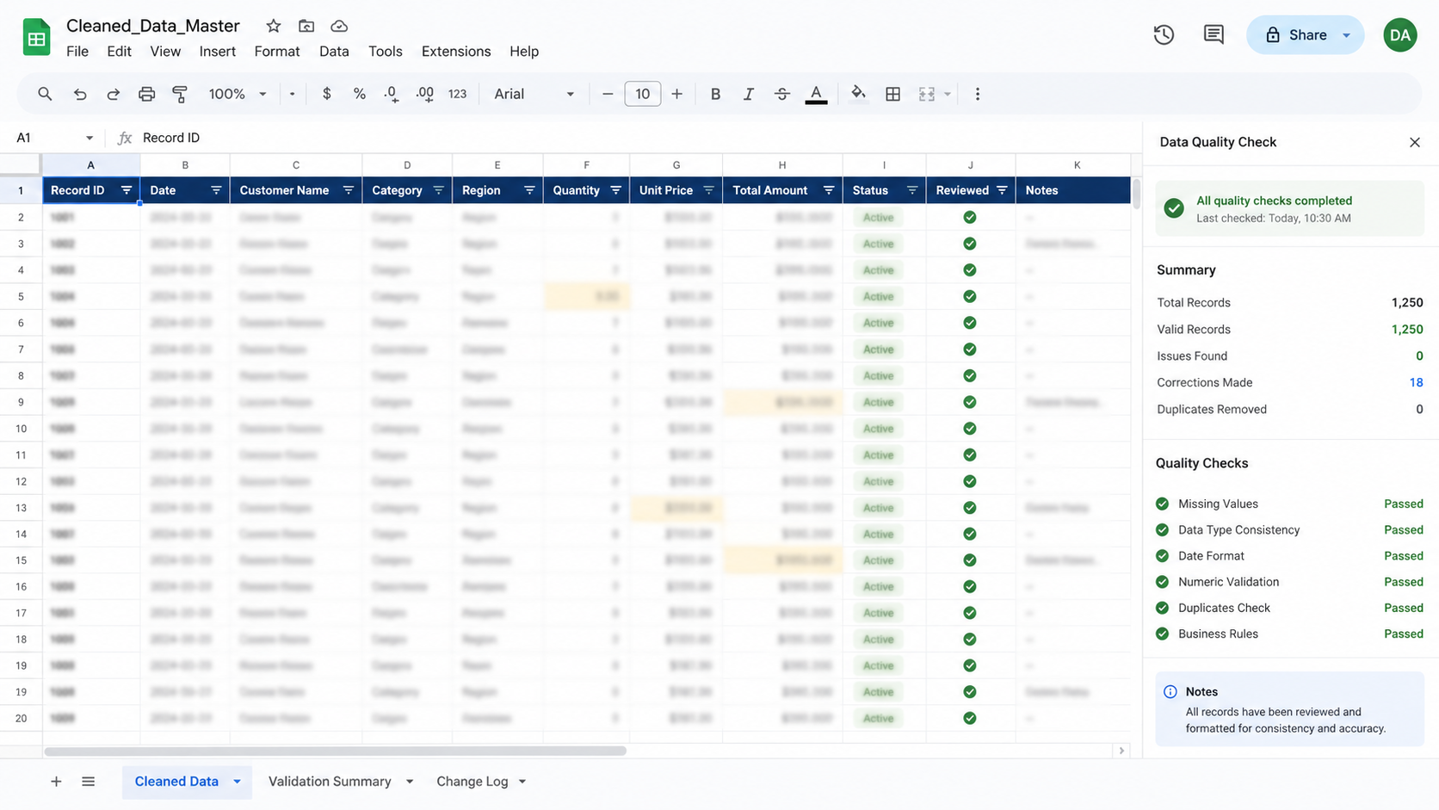
Task: Increase decimal places
Action: tap(424, 94)
